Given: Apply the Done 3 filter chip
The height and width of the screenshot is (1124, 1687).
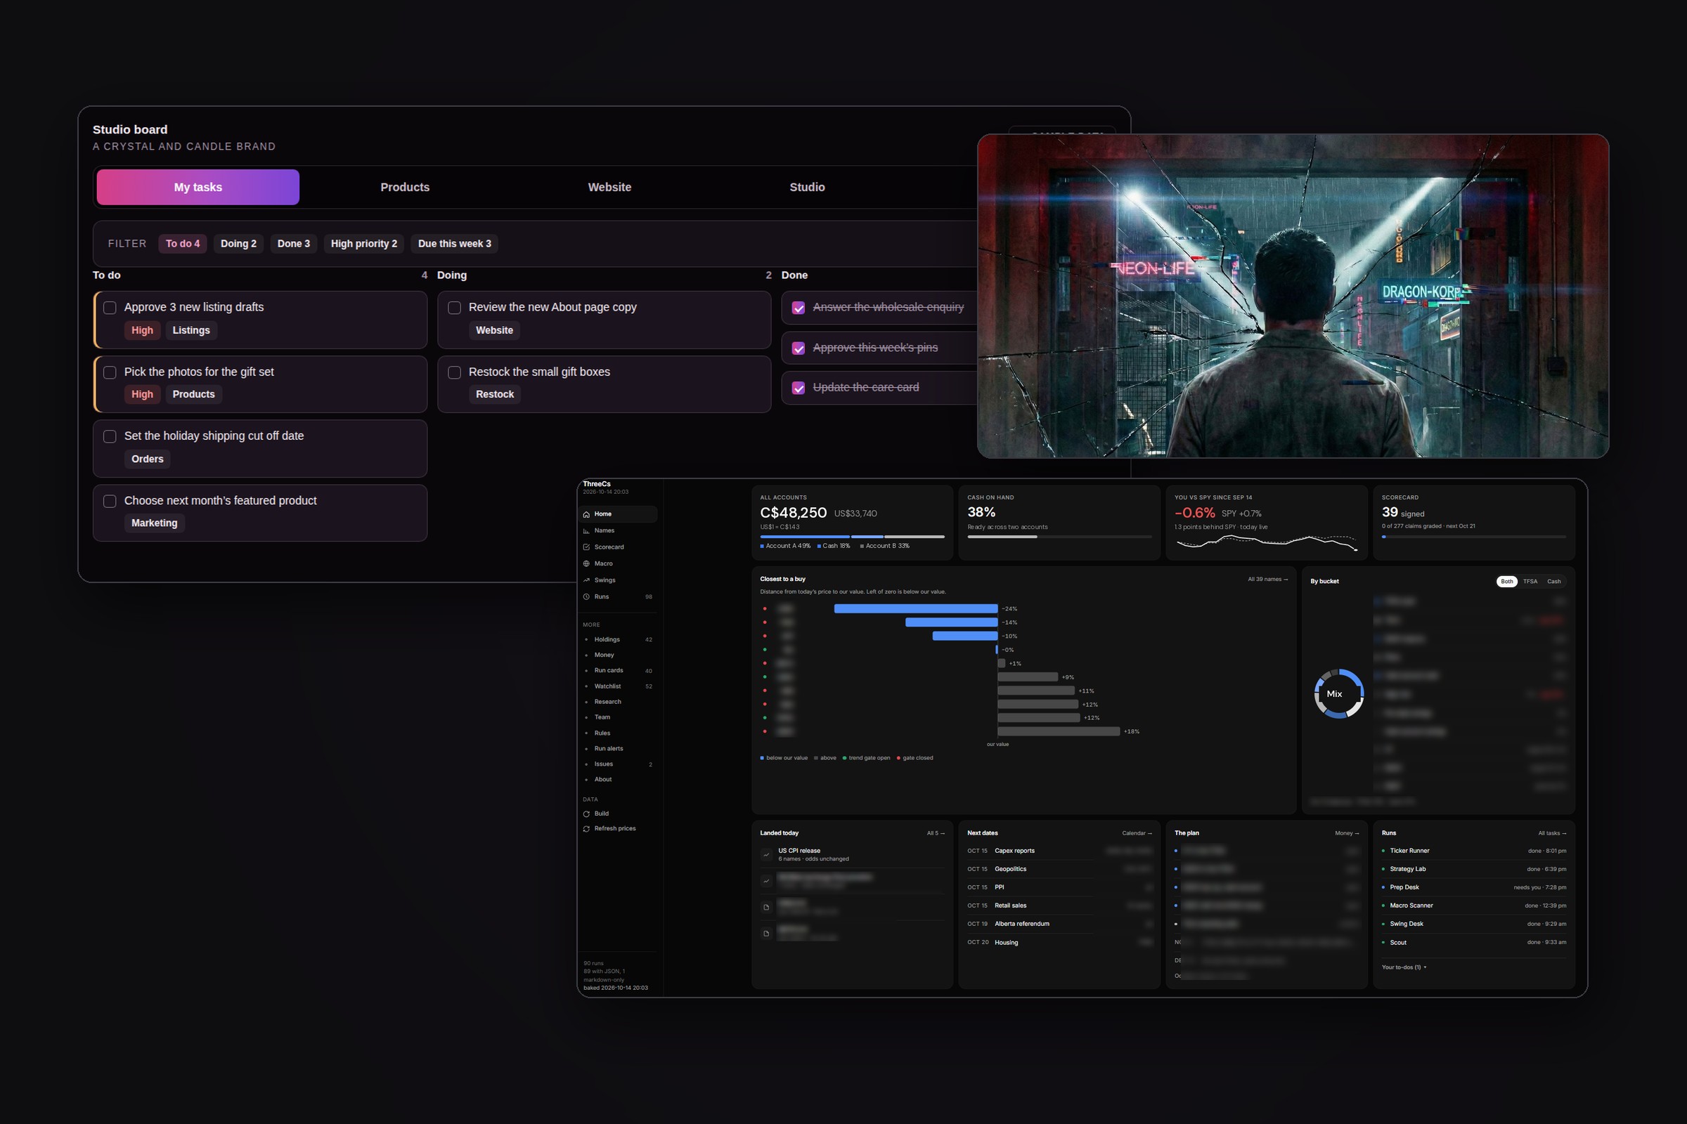Looking at the screenshot, I should (293, 244).
